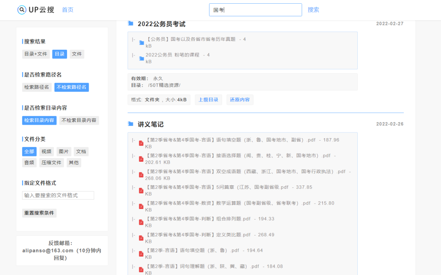The width and height of the screenshot is (441, 275).
Task: Enable the 检索路径名 filter option
Action: [37, 87]
